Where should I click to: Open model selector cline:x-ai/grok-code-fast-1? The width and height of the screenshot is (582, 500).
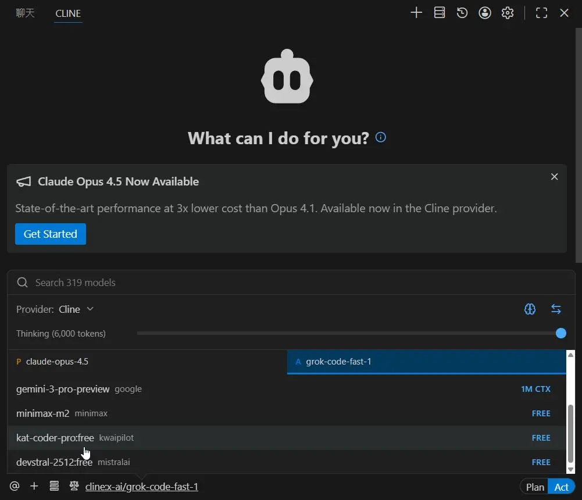(141, 487)
